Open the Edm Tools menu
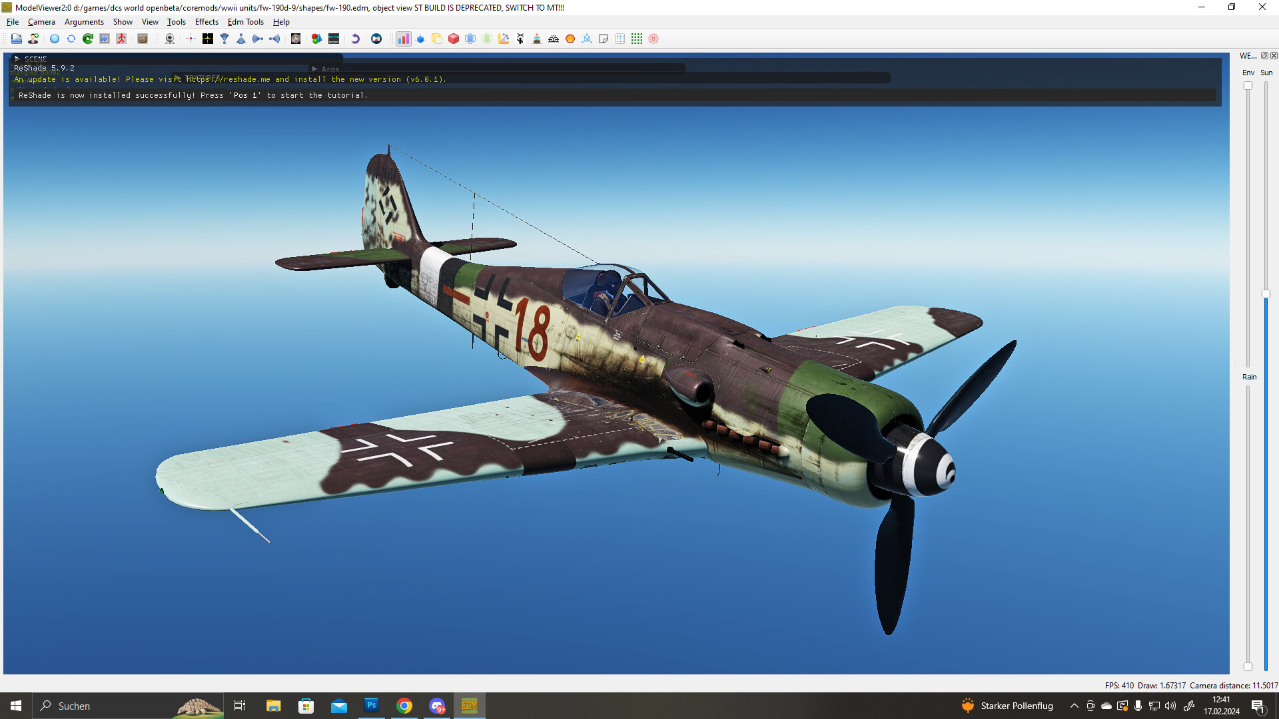This screenshot has height=719, width=1279. (x=245, y=22)
